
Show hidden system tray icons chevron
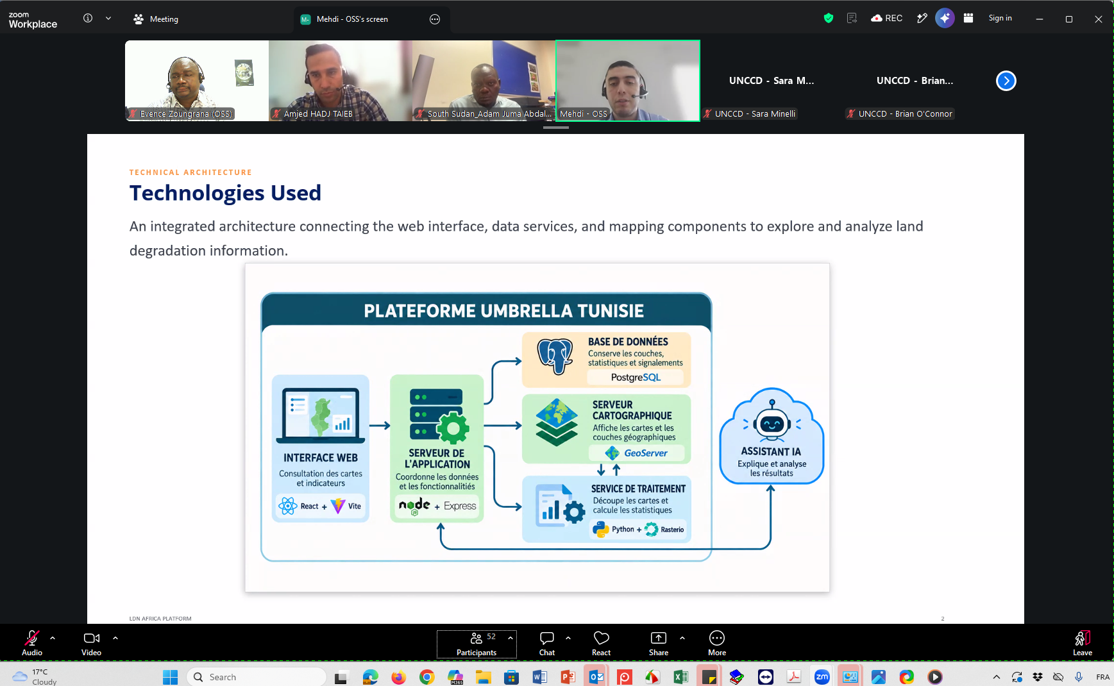996,677
